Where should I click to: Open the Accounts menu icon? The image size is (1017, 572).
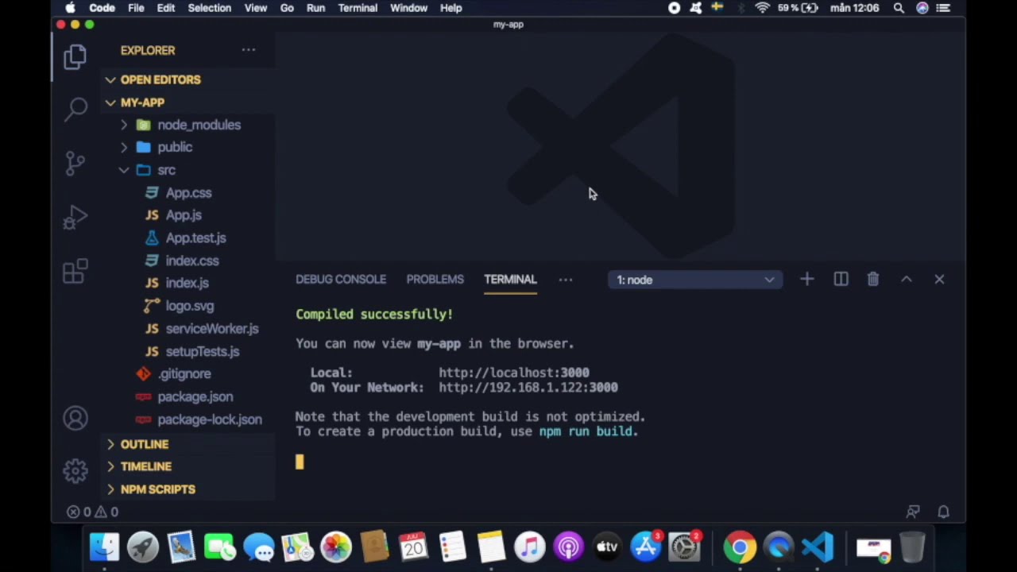tap(75, 419)
